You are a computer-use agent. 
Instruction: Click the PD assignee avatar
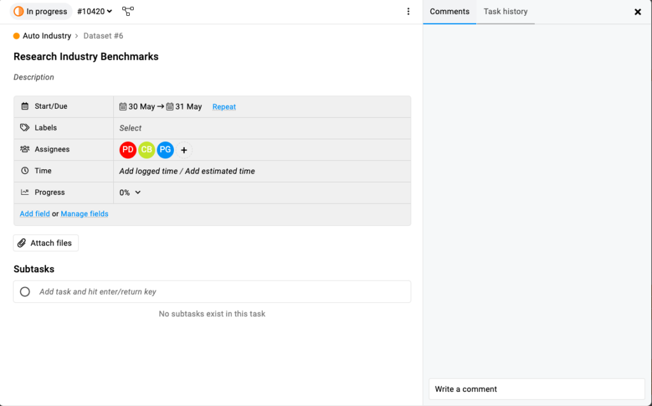pos(128,150)
